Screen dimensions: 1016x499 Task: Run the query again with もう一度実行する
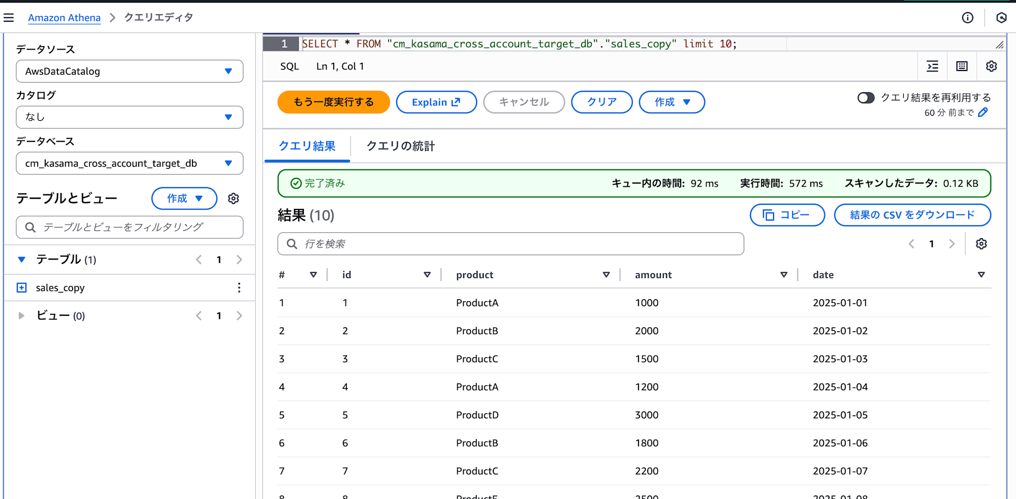click(x=333, y=102)
